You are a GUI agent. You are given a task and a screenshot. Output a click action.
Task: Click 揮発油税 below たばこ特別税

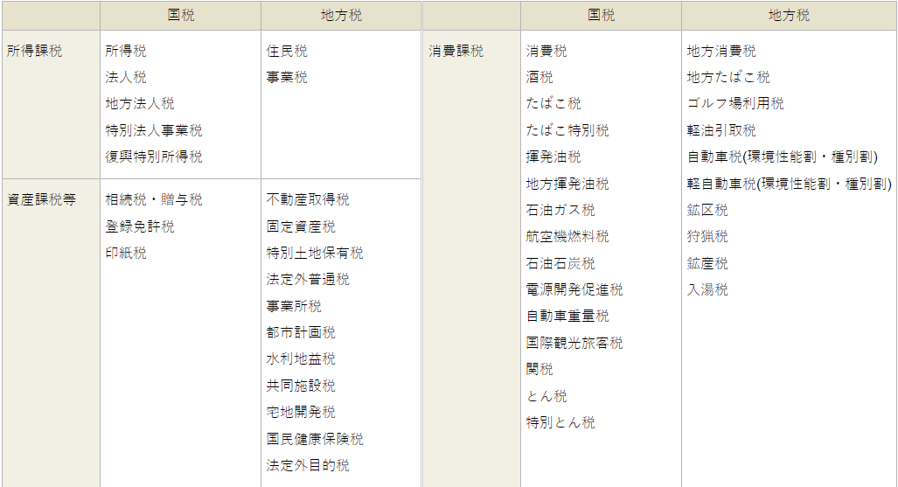(553, 157)
